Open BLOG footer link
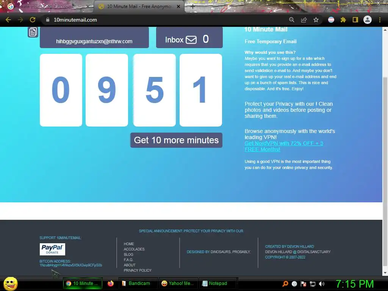 click(x=128, y=254)
